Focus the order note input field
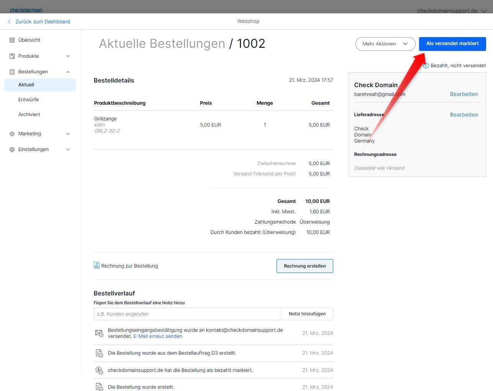Viewport: 493px width, 391px height. point(187,314)
